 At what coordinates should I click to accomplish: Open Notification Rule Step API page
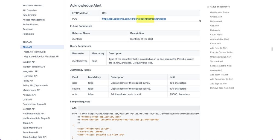(x=36, y=118)
